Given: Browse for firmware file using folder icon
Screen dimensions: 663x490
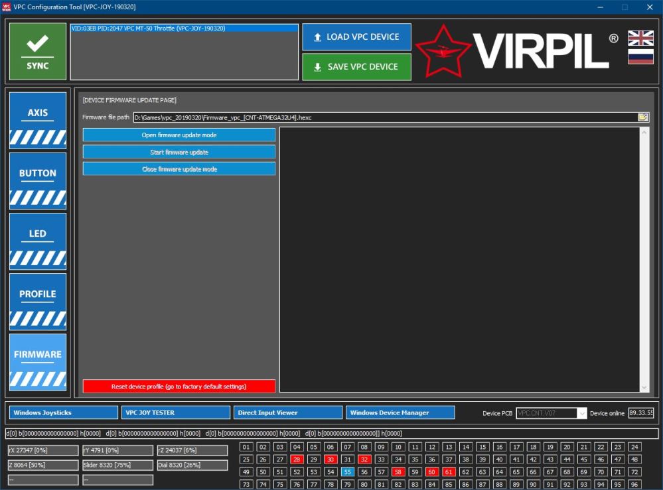Looking at the screenshot, I should [x=642, y=117].
